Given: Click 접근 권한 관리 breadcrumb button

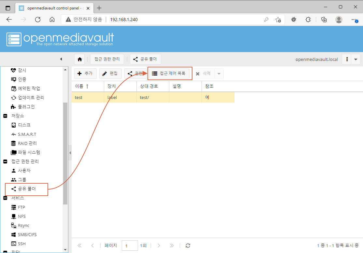Looking at the screenshot, I should (107, 59).
